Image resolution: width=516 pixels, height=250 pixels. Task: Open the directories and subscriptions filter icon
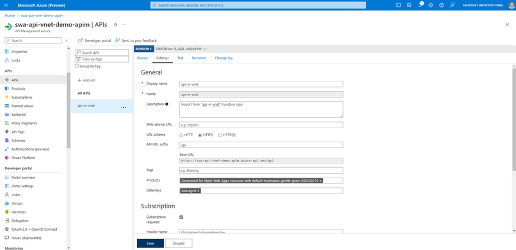(409, 5)
